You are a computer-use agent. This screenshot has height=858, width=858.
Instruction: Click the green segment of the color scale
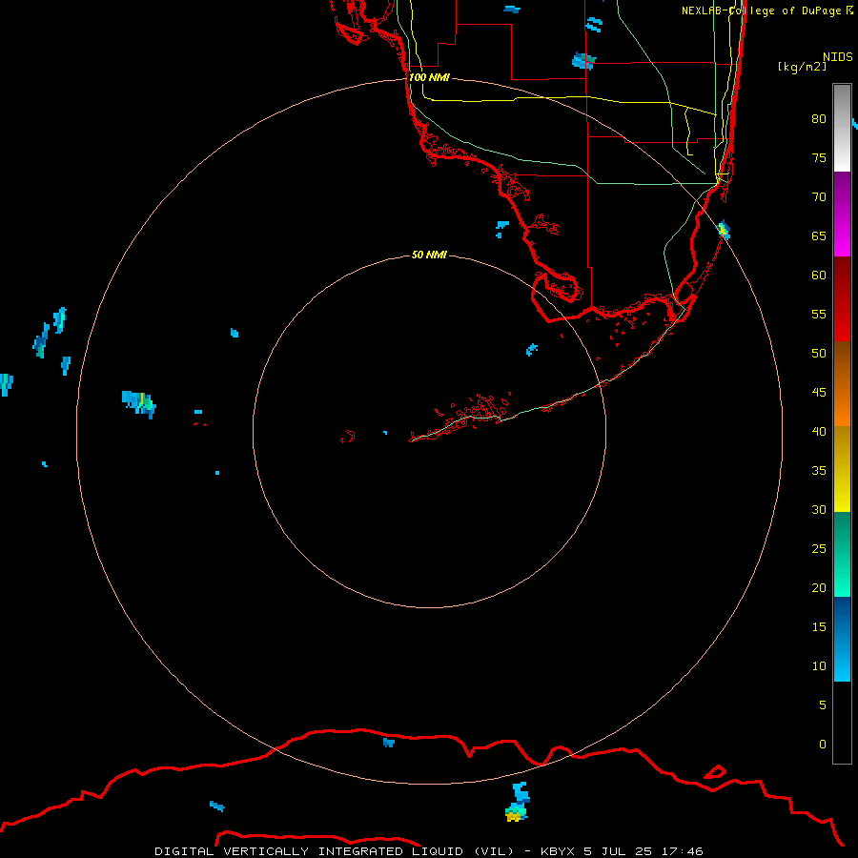pyautogui.click(x=842, y=554)
